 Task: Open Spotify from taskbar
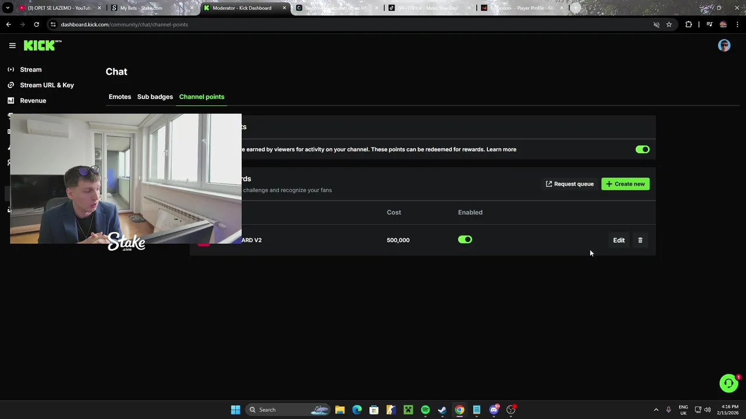coord(425,410)
